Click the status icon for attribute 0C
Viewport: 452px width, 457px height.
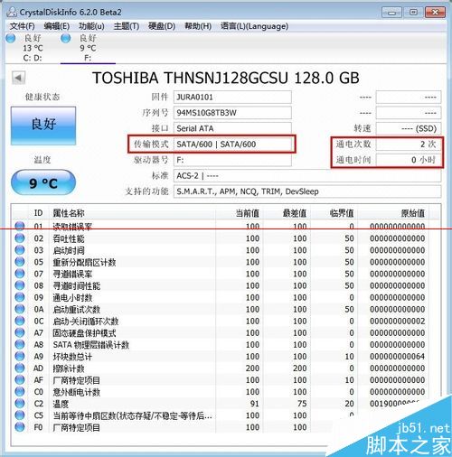20,321
